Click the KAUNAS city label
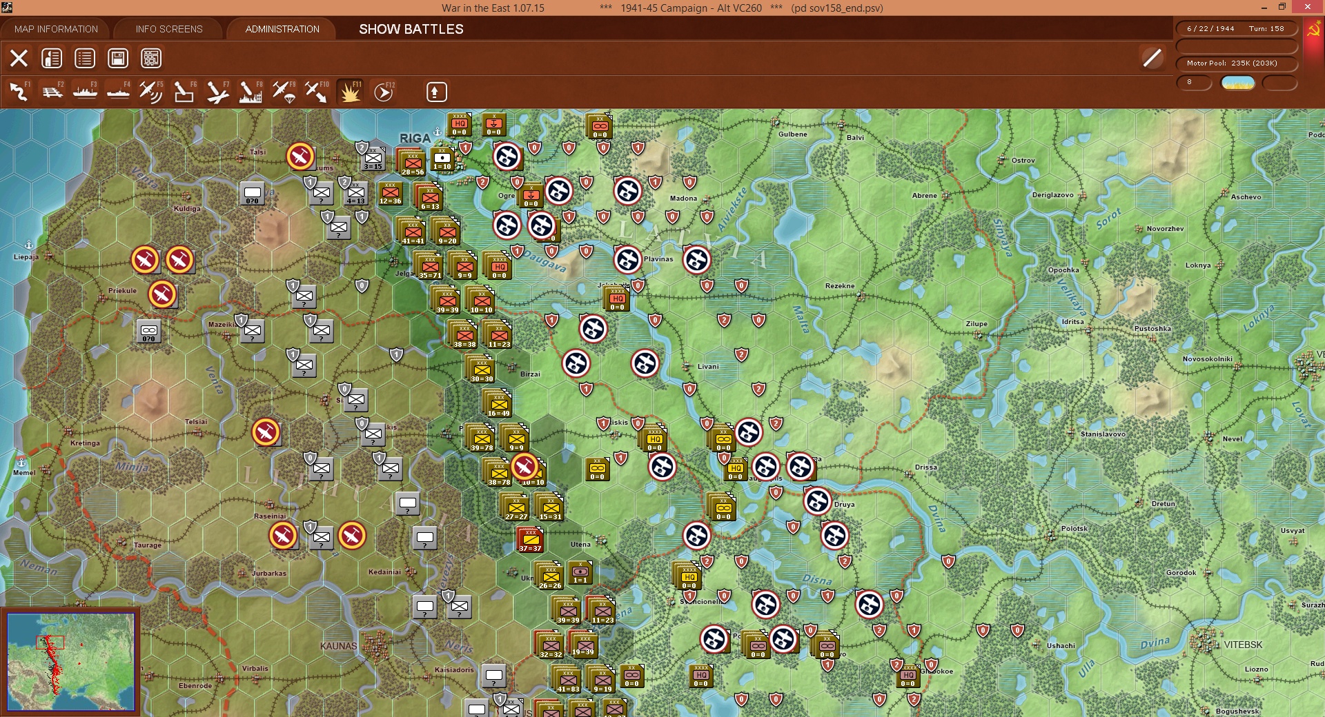This screenshot has height=717, width=1325. point(338,646)
